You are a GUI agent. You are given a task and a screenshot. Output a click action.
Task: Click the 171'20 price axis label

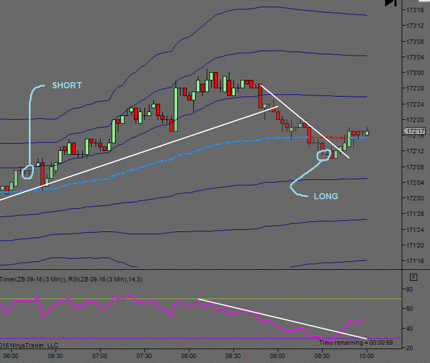415,245
